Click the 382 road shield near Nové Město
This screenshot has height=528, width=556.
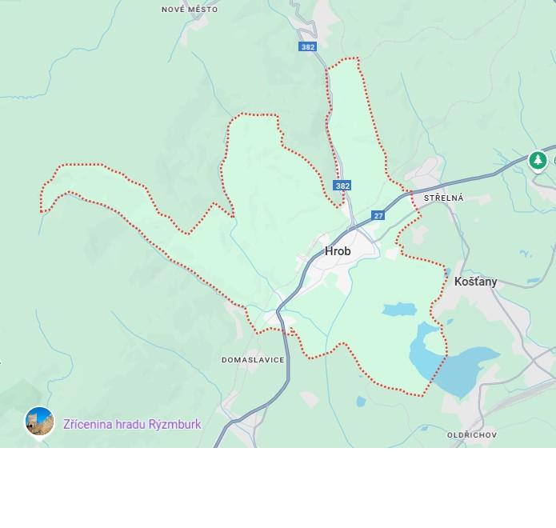click(x=307, y=47)
